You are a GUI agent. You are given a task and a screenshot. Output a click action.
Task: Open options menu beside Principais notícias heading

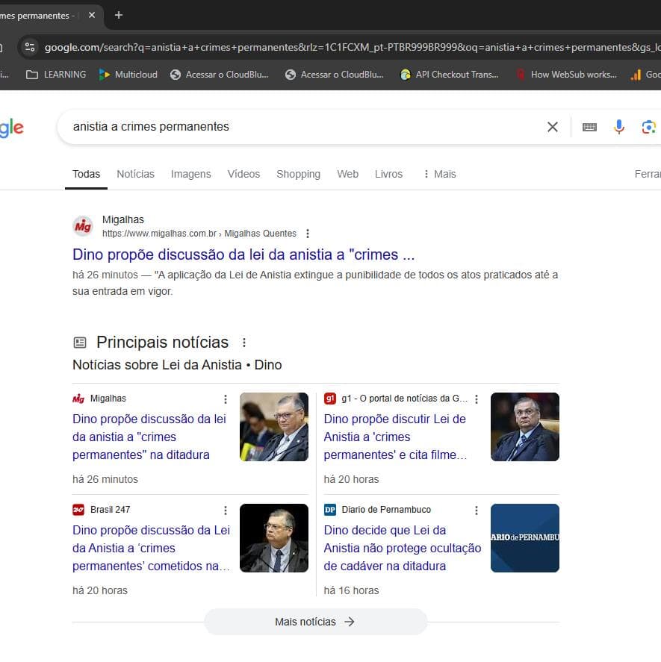tap(243, 343)
